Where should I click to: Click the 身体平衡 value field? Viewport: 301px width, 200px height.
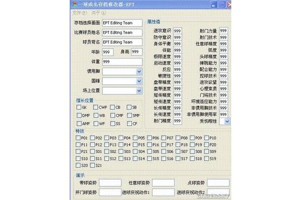tap(178, 44)
